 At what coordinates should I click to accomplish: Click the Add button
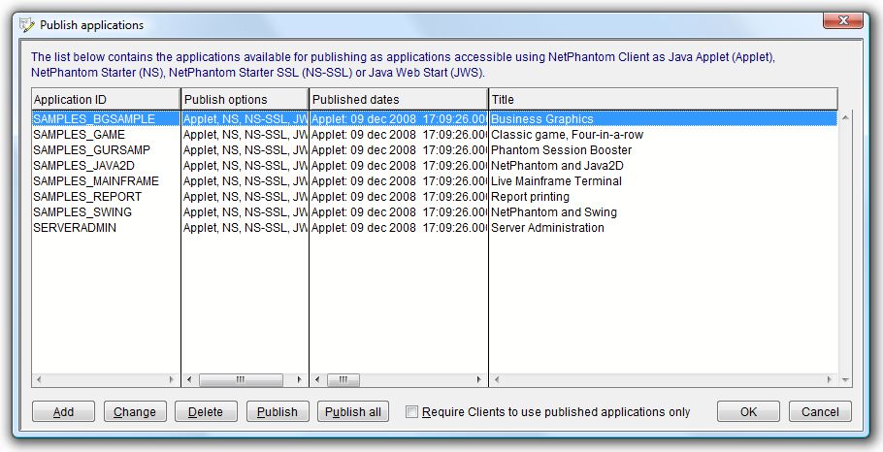[63, 411]
